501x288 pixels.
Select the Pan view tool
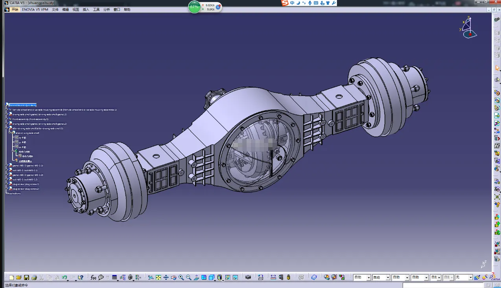(166, 277)
